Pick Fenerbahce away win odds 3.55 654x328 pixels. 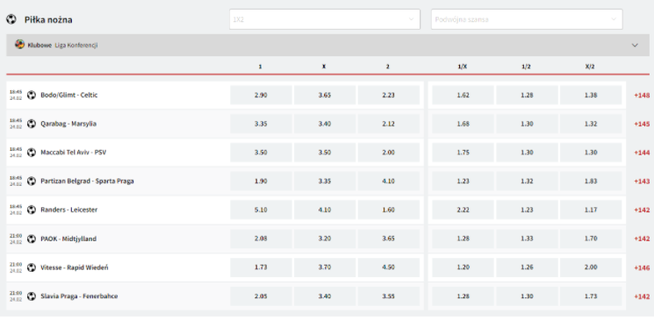[389, 296]
